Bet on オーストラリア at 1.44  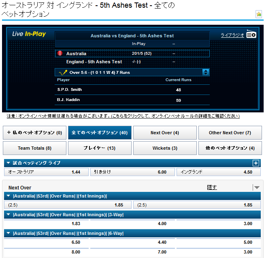[x=46, y=172]
